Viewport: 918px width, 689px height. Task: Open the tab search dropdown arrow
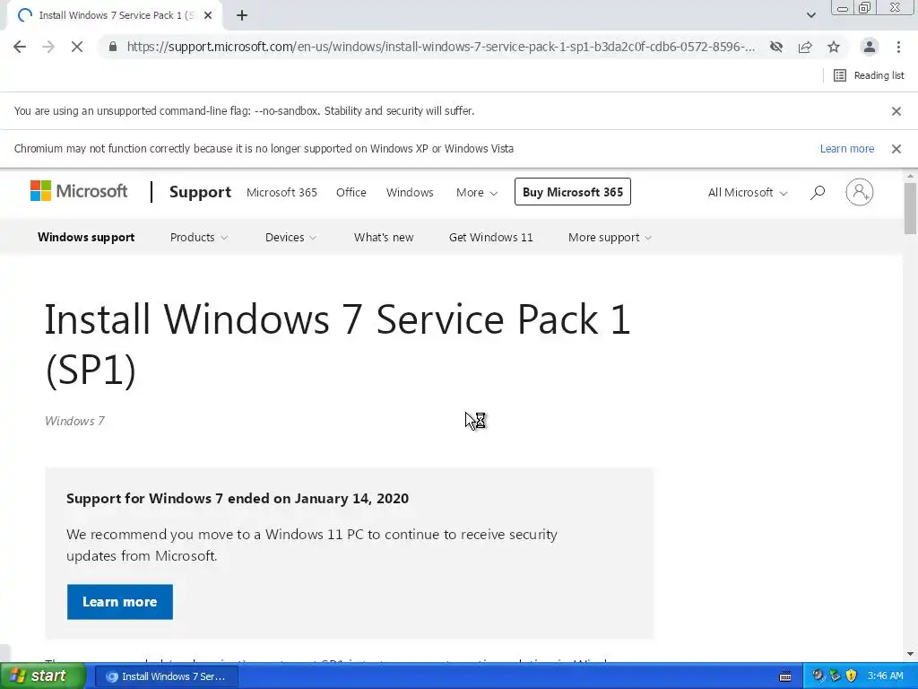pyautogui.click(x=810, y=15)
